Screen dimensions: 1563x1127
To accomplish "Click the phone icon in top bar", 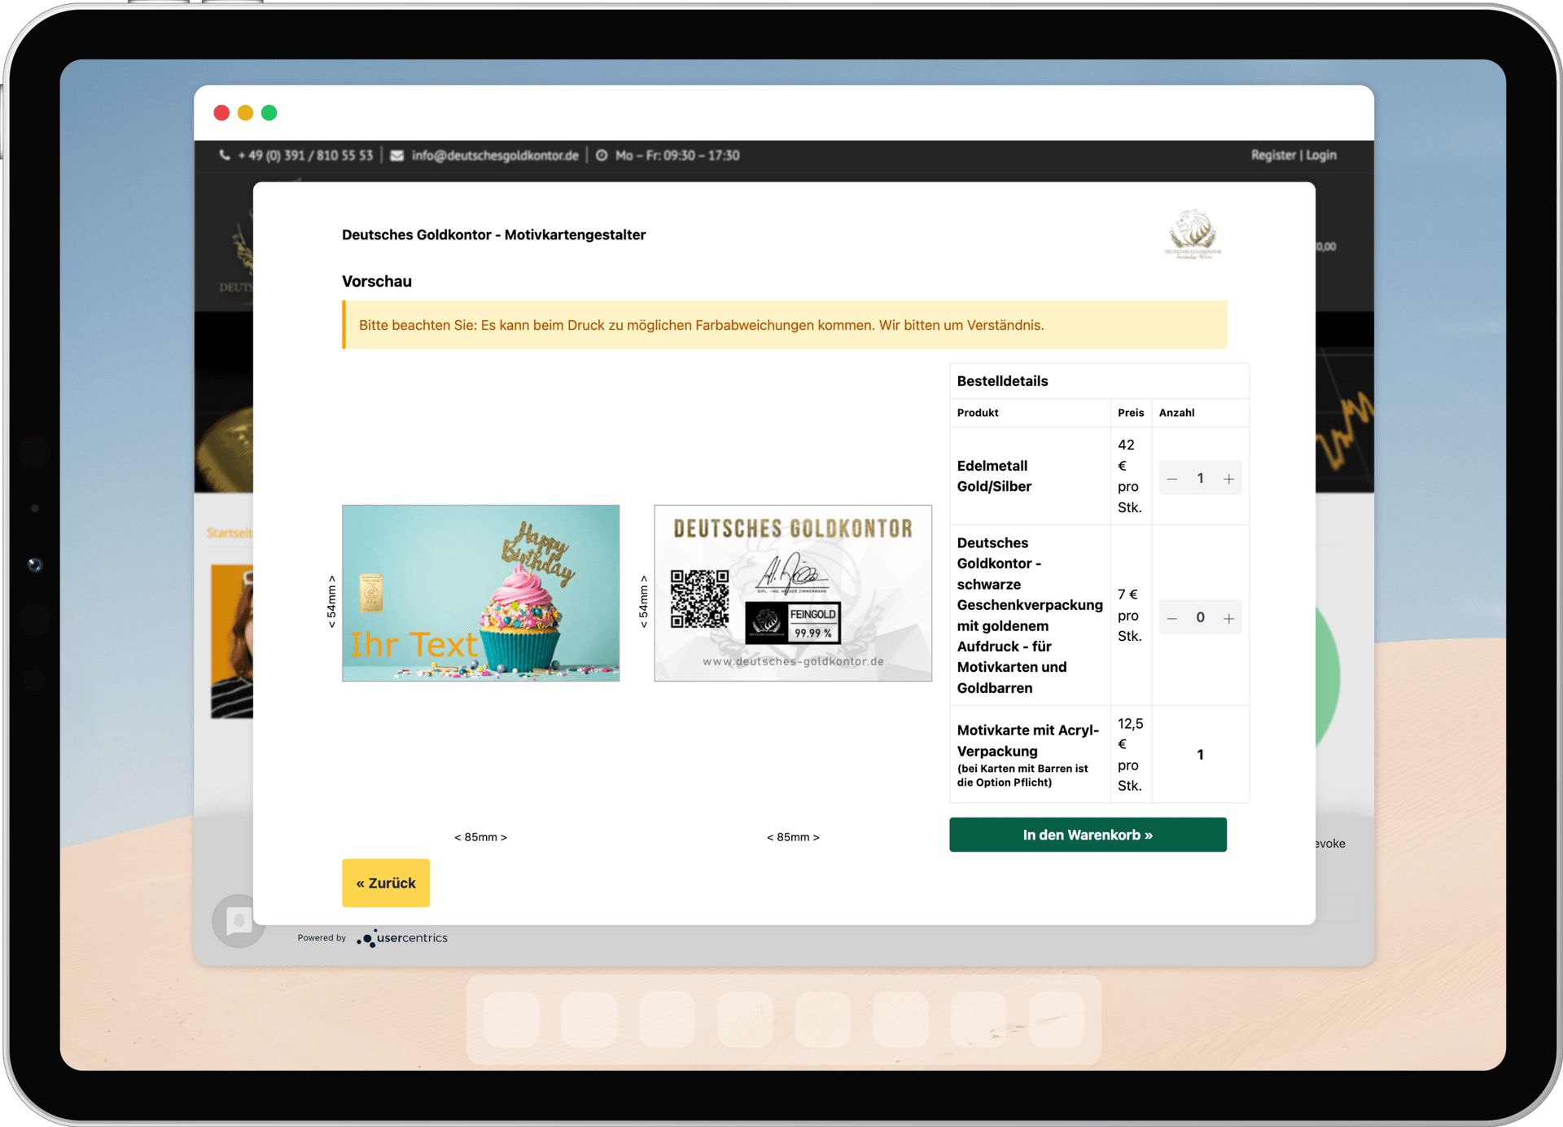I will tap(225, 155).
